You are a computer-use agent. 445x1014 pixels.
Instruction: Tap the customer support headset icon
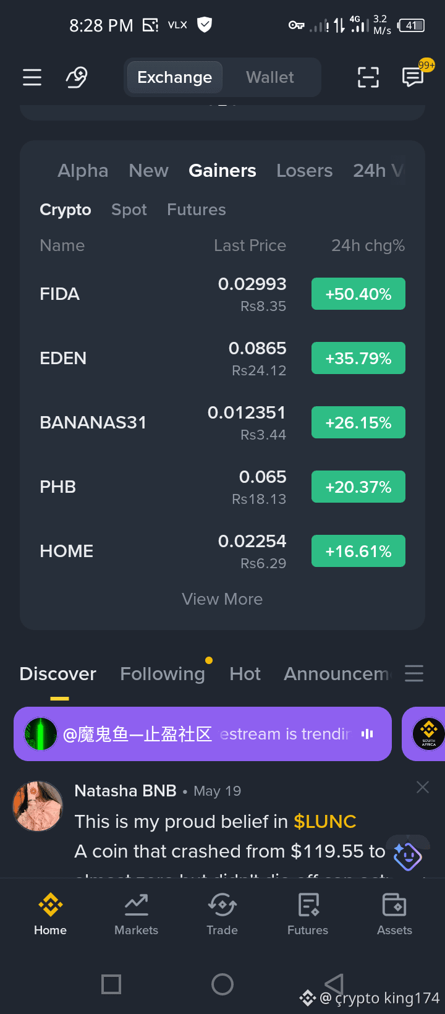[77, 77]
